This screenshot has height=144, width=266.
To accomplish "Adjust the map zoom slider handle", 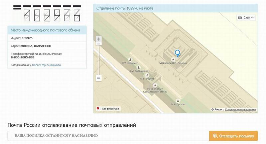I will pyautogui.click(x=98, y=44).
